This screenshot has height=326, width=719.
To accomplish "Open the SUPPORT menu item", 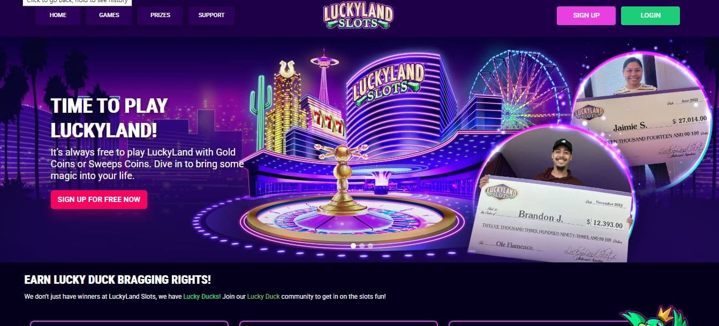I will (211, 15).
